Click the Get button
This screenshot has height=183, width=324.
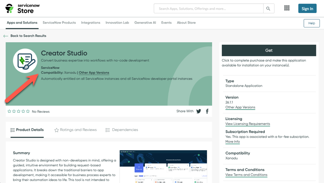point(269,50)
